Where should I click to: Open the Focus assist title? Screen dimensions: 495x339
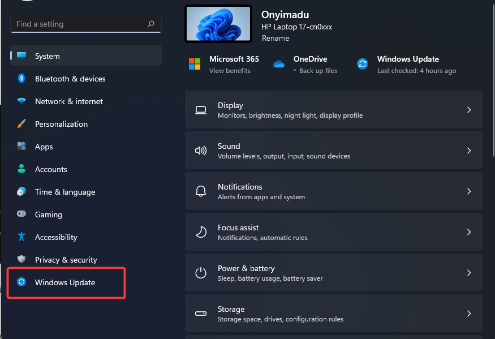(x=238, y=228)
